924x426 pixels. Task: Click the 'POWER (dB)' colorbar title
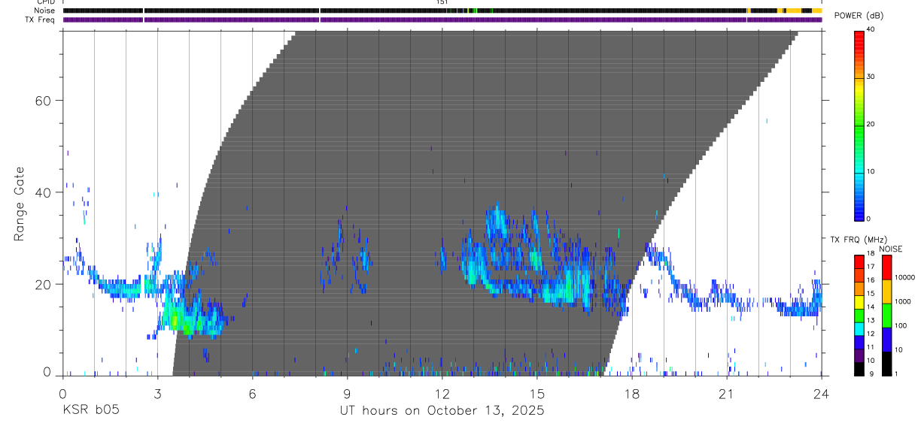pyautogui.click(x=859, y=16)
